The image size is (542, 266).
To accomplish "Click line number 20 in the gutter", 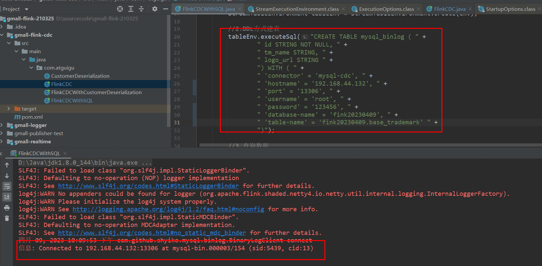I will tap(177, 37).
